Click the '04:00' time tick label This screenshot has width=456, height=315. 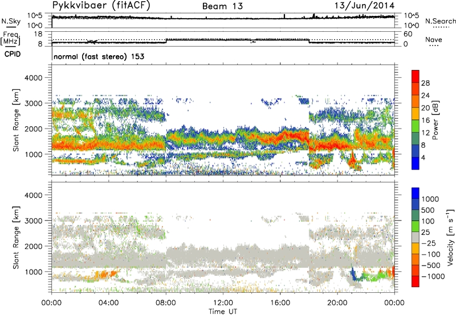pyautogui.click(x=108, y=303)
